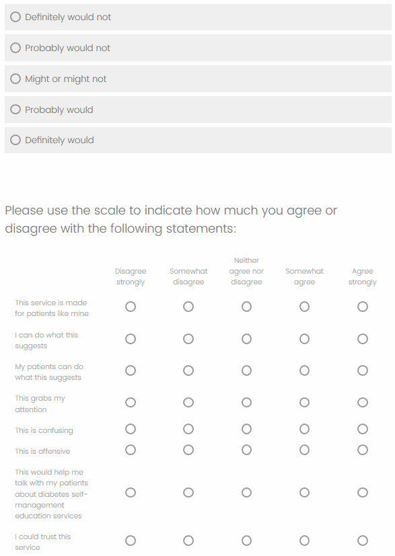This screenshot has height=556, width=395.
Task: Select "Somewhat disagree" for I can do what this suggests
Action: click(188, 339)
